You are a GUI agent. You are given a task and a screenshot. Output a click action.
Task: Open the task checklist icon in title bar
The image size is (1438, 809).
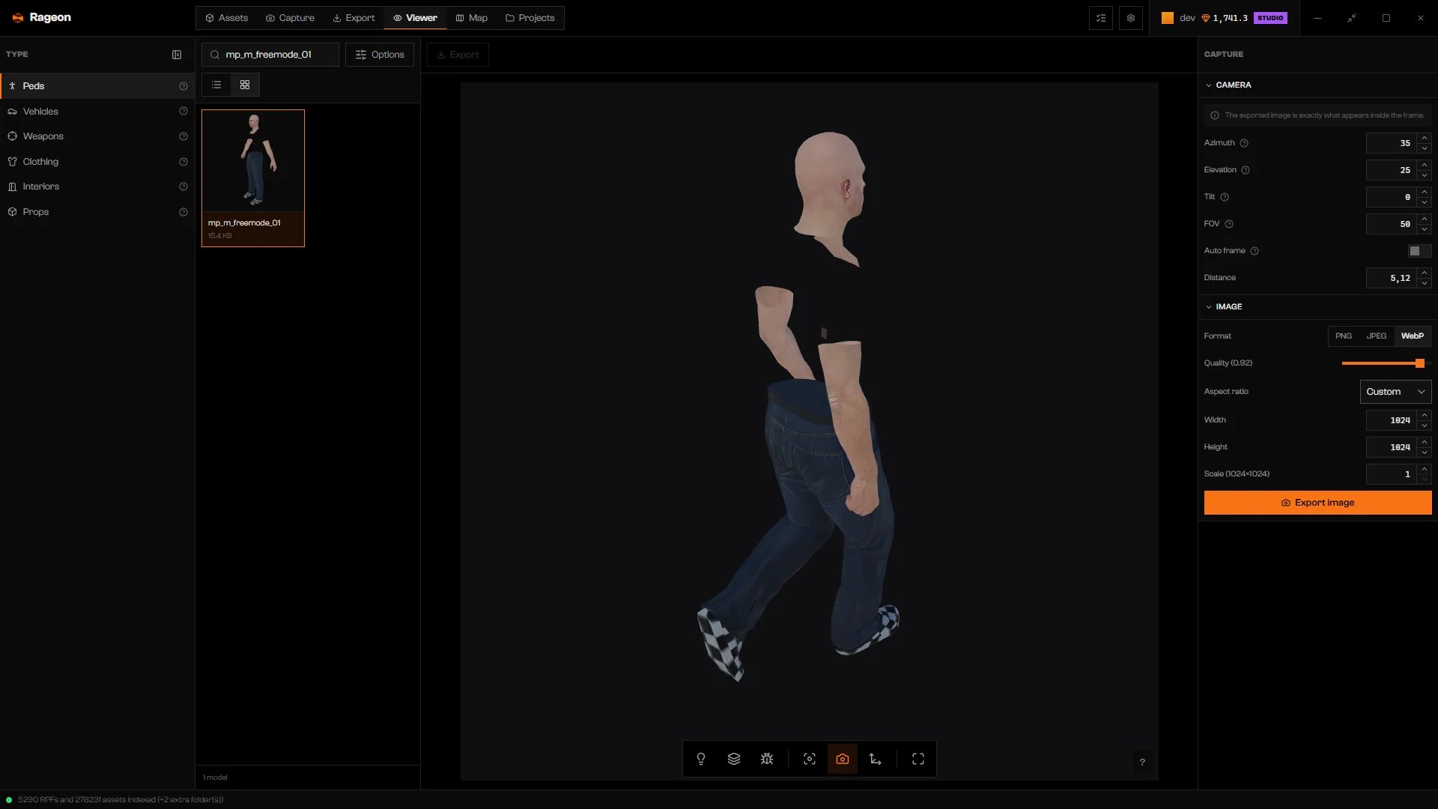point(1101,18)
